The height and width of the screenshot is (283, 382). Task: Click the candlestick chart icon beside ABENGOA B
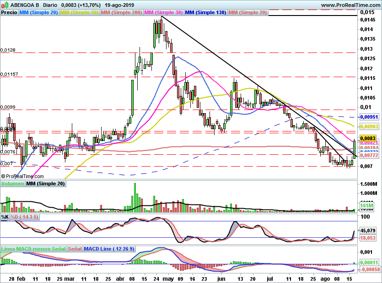5,5
